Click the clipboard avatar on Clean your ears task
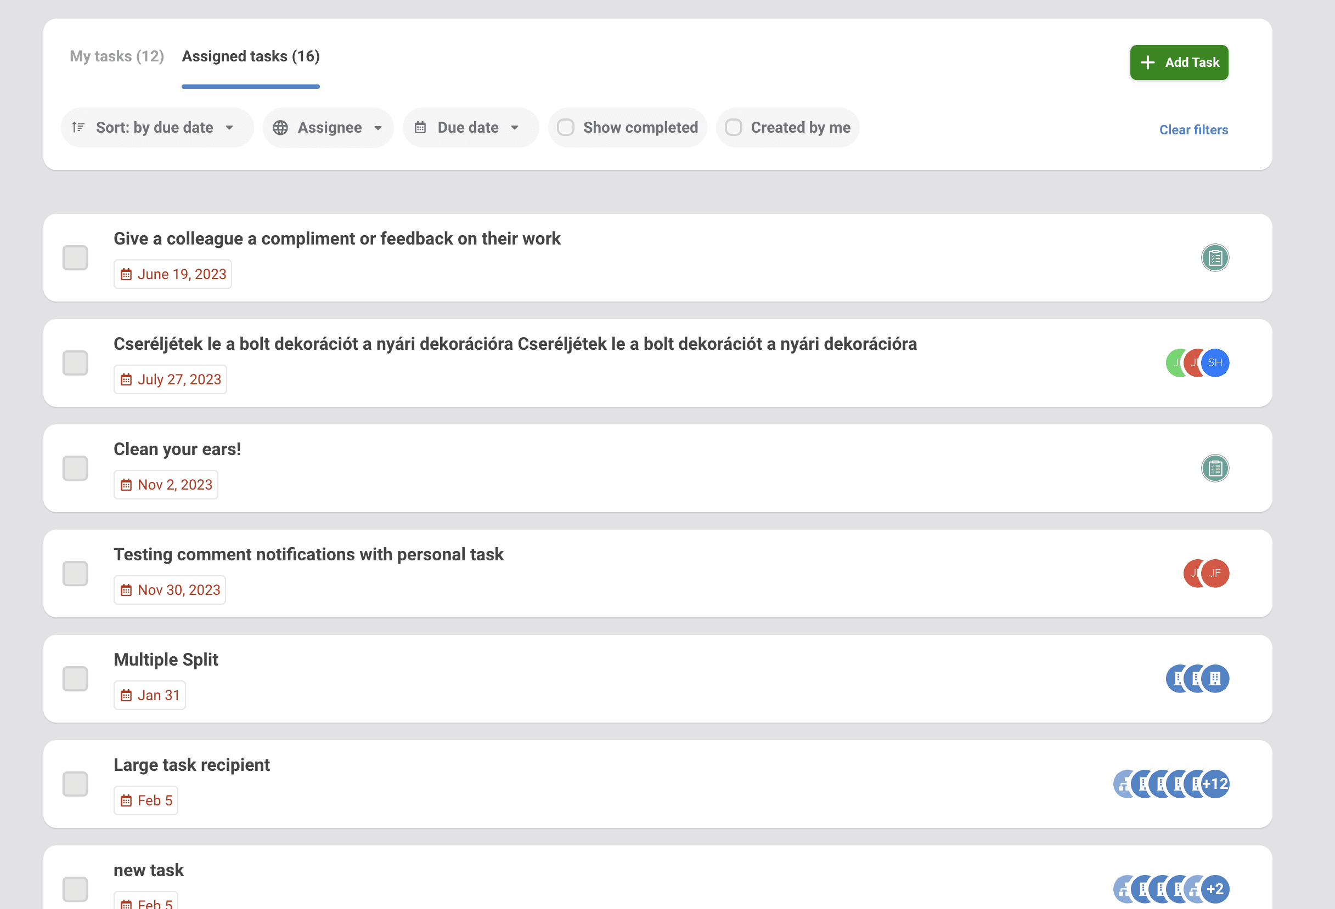 [1214, 468]
